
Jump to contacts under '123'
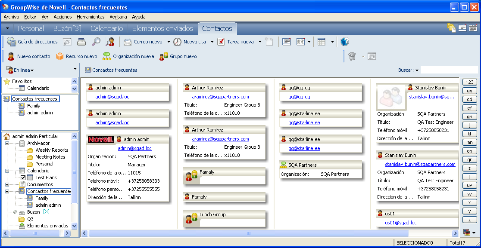click(x=469, y=82)
